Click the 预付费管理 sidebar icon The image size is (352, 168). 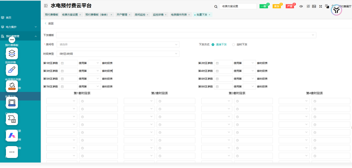click(2, 36)
